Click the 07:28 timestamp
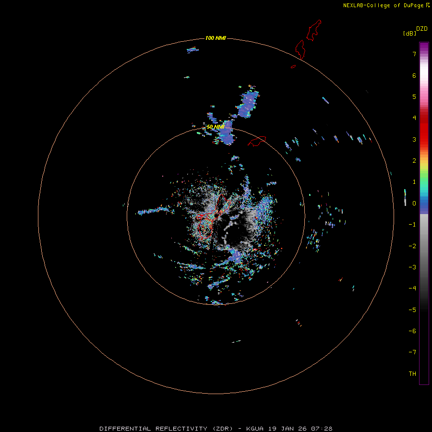The width and height of the screenshot is (432, 432). tap(322, 429)
